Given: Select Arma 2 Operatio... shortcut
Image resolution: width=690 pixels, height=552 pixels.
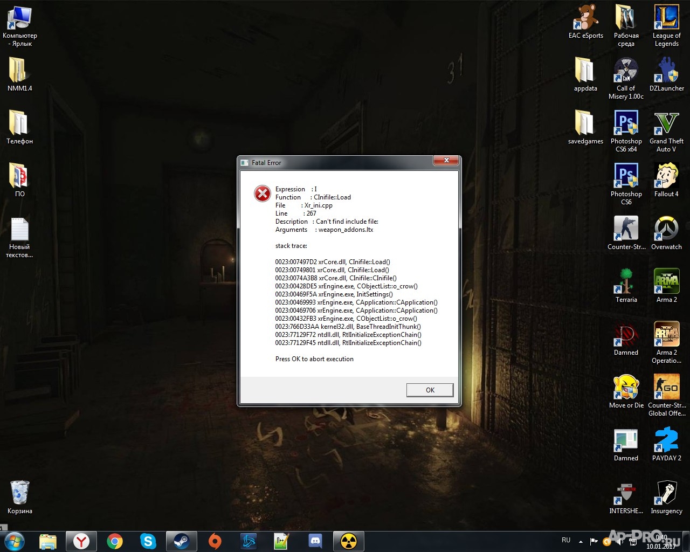Looking at the screenshot, I should point(667,343).
